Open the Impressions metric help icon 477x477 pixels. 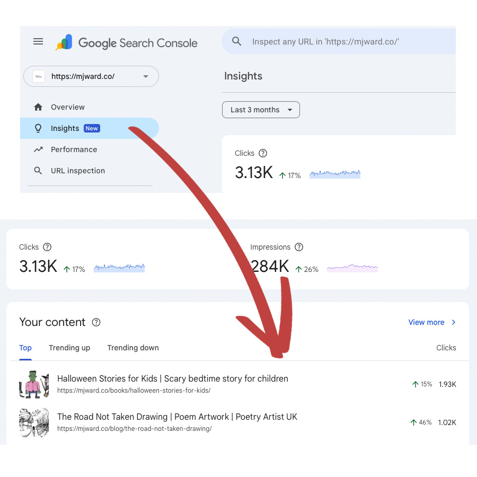point(299,247)
